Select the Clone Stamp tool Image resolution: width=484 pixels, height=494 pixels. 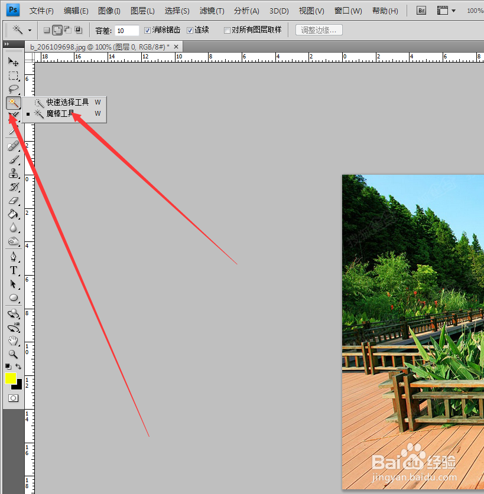coord(14,174)
